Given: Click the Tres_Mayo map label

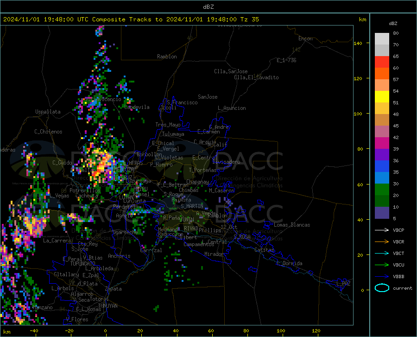Looking at the screenshot, I should click(168, 125).
